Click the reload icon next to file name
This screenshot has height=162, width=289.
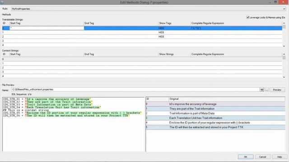coord(262,90)
